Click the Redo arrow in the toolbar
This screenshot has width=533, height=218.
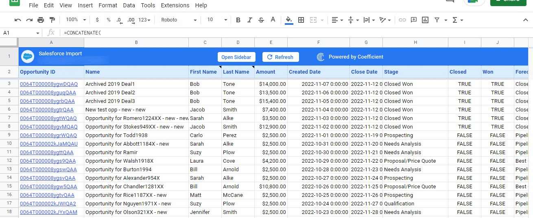pos(29,20)
